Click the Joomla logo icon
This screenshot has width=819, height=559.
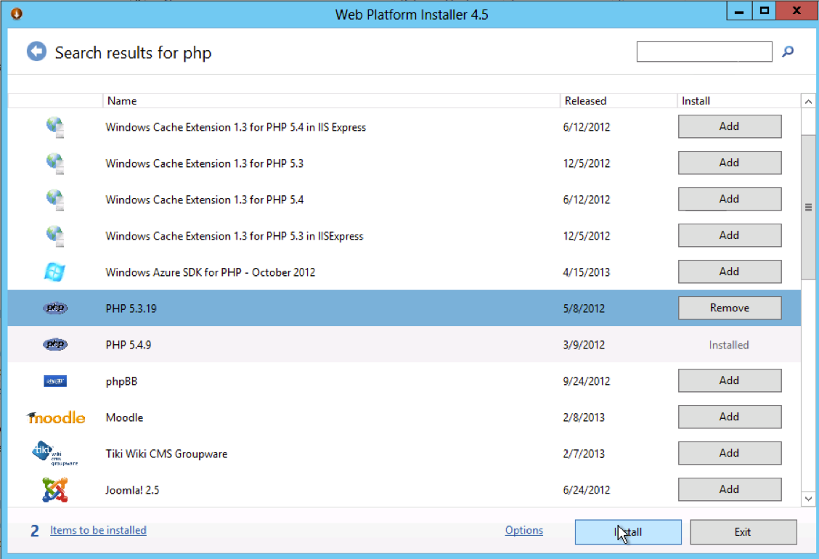point(55,490)
